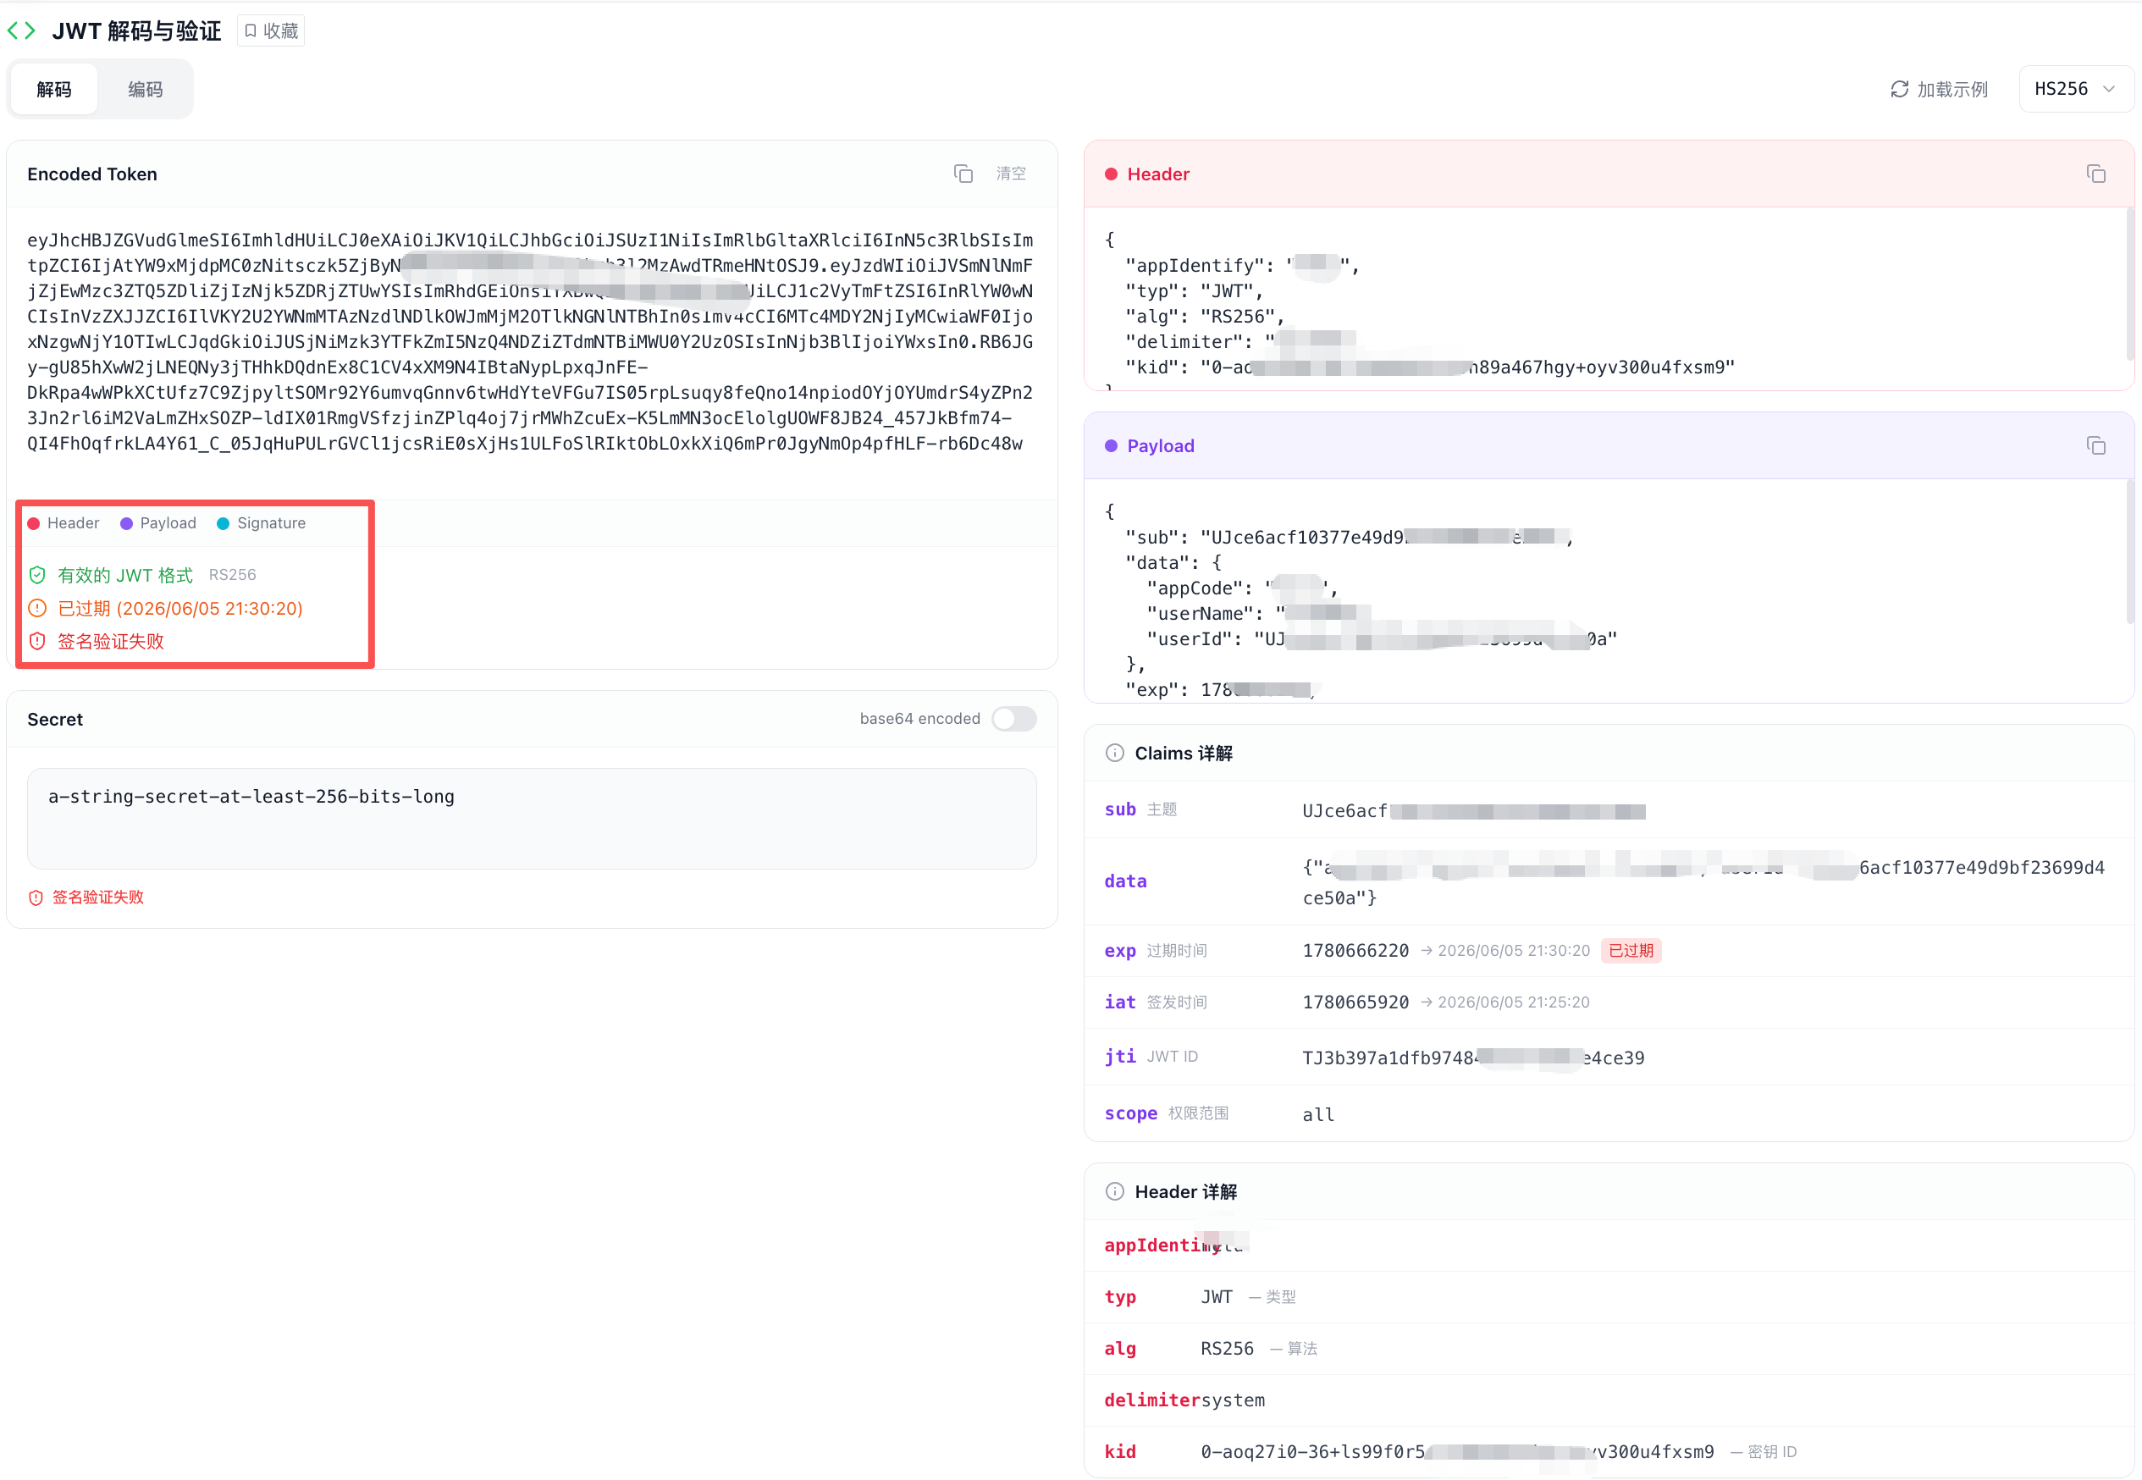Click the Claims 详解 info icon
The image size is (2142, 1480).
(1114, 753)
